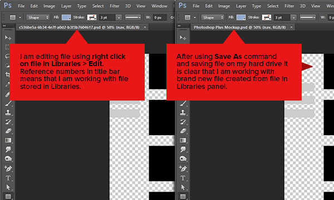The width and height of the screenshot is (334, 200).
Task: Click Fill color swatch in left options bar
Action: pyautogui.click(x=66, y=17)
